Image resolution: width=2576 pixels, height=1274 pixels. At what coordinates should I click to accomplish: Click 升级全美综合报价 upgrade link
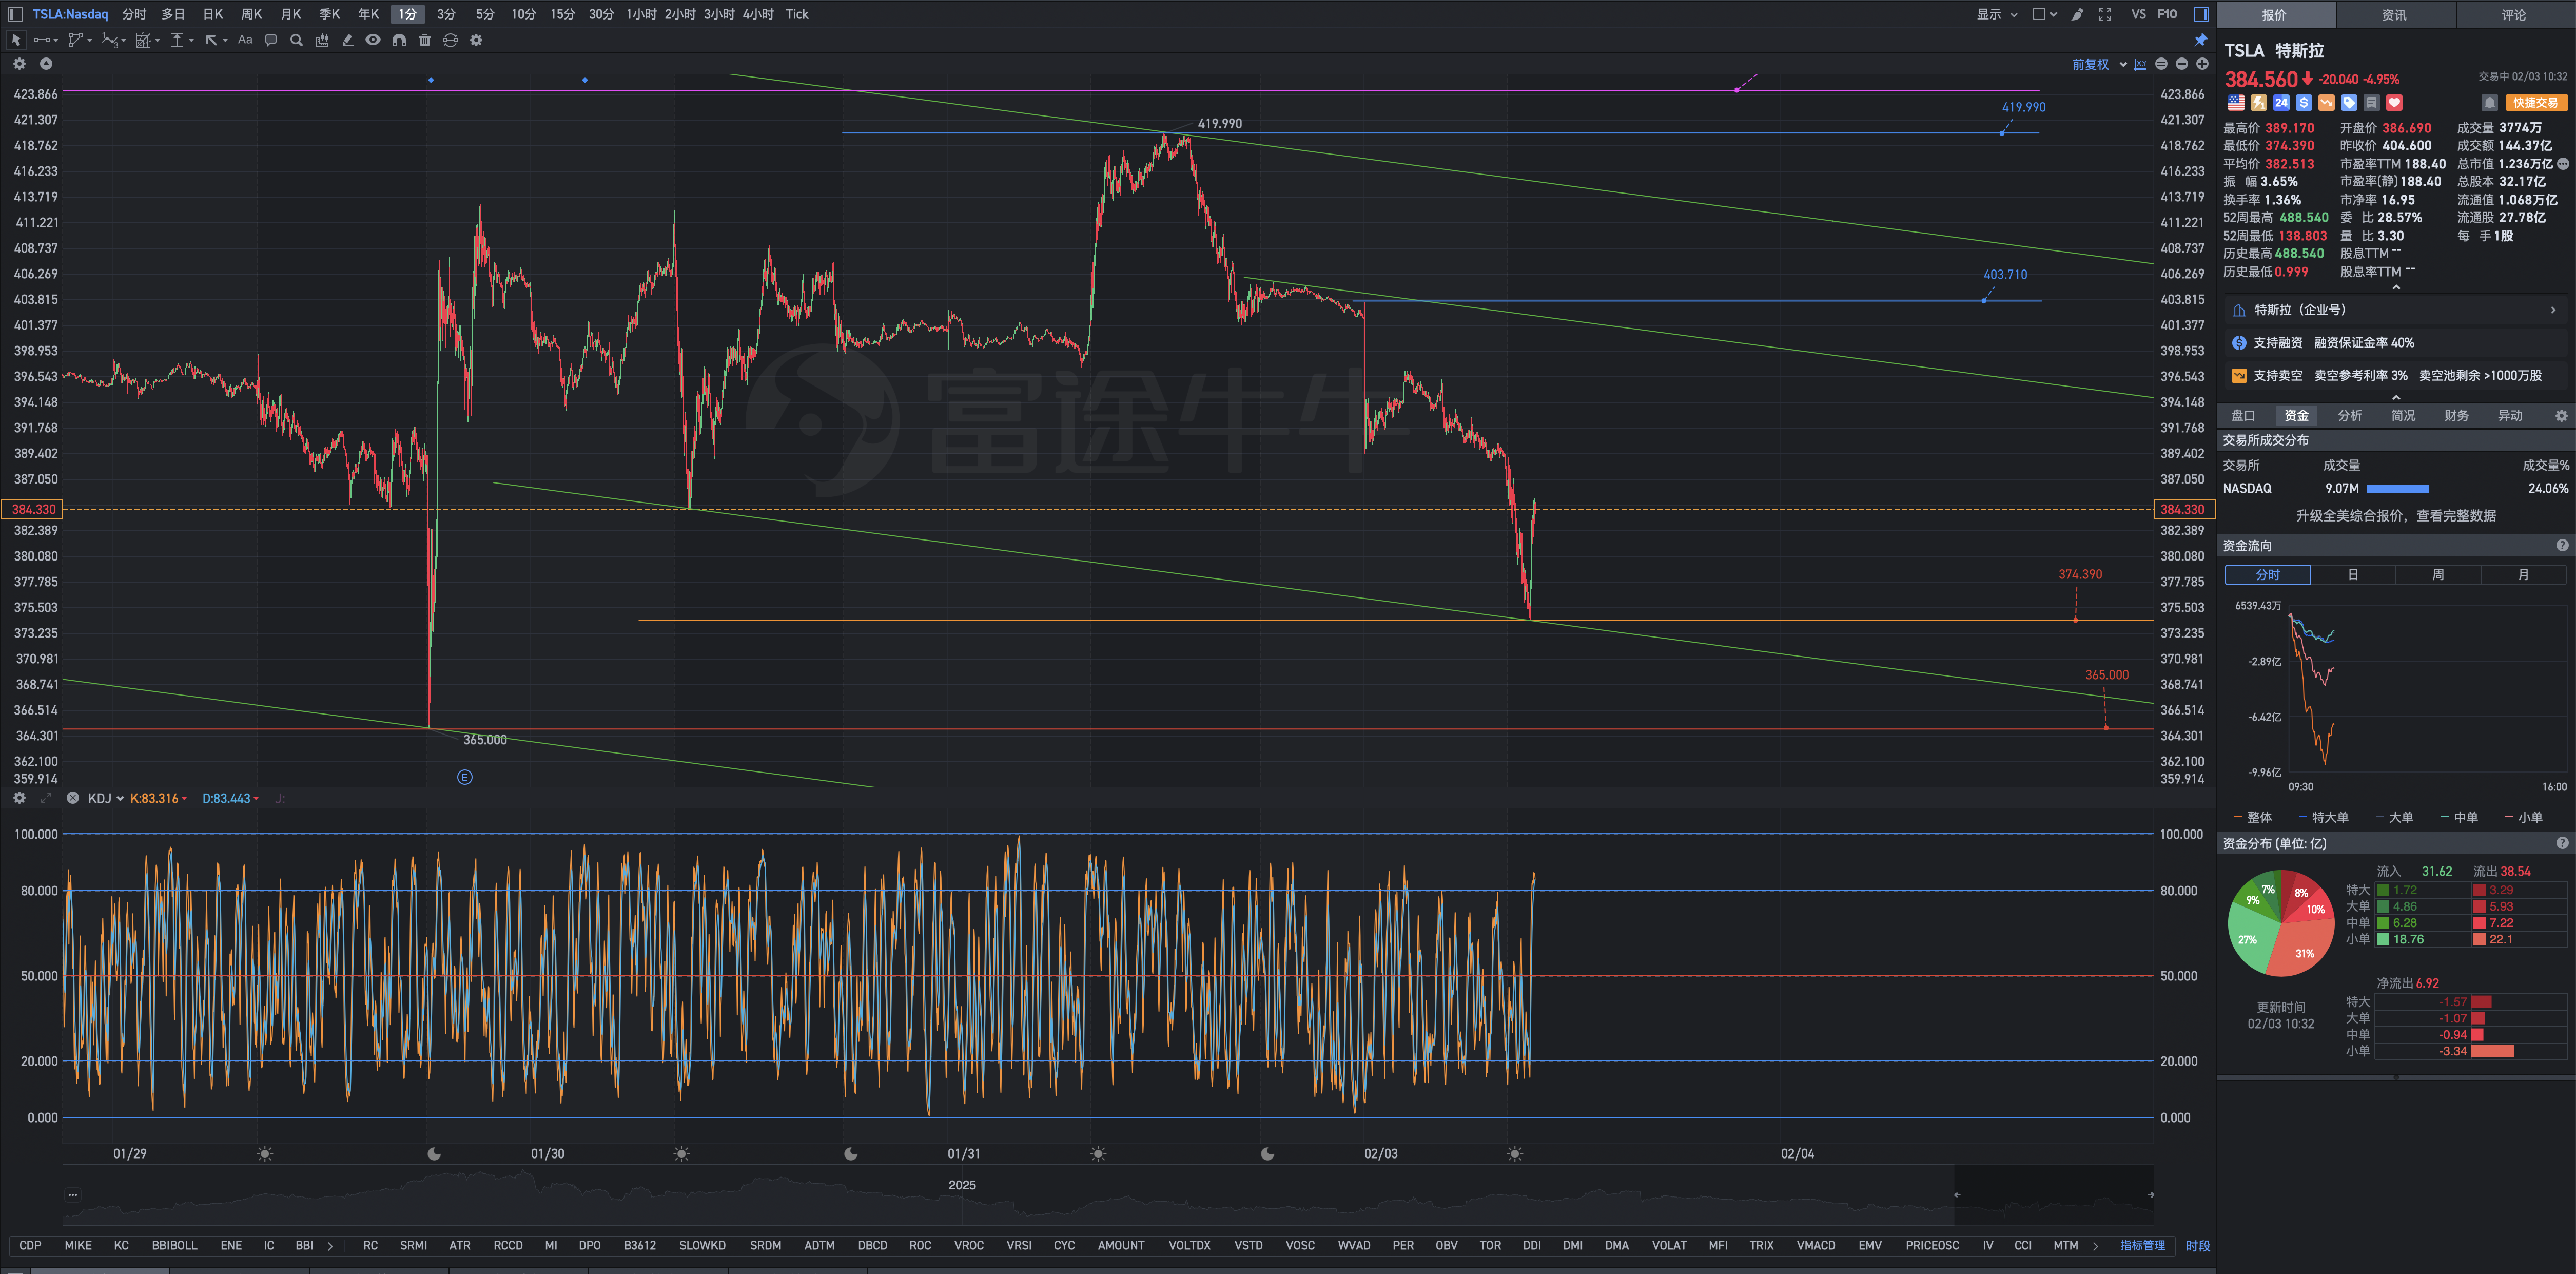coord(2395,516)
